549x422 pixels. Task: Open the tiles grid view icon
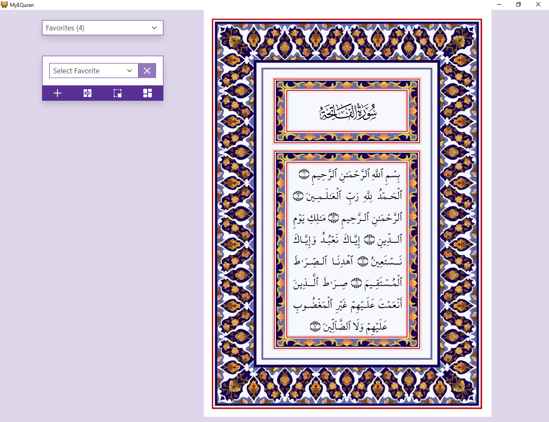tap(147, 93)
